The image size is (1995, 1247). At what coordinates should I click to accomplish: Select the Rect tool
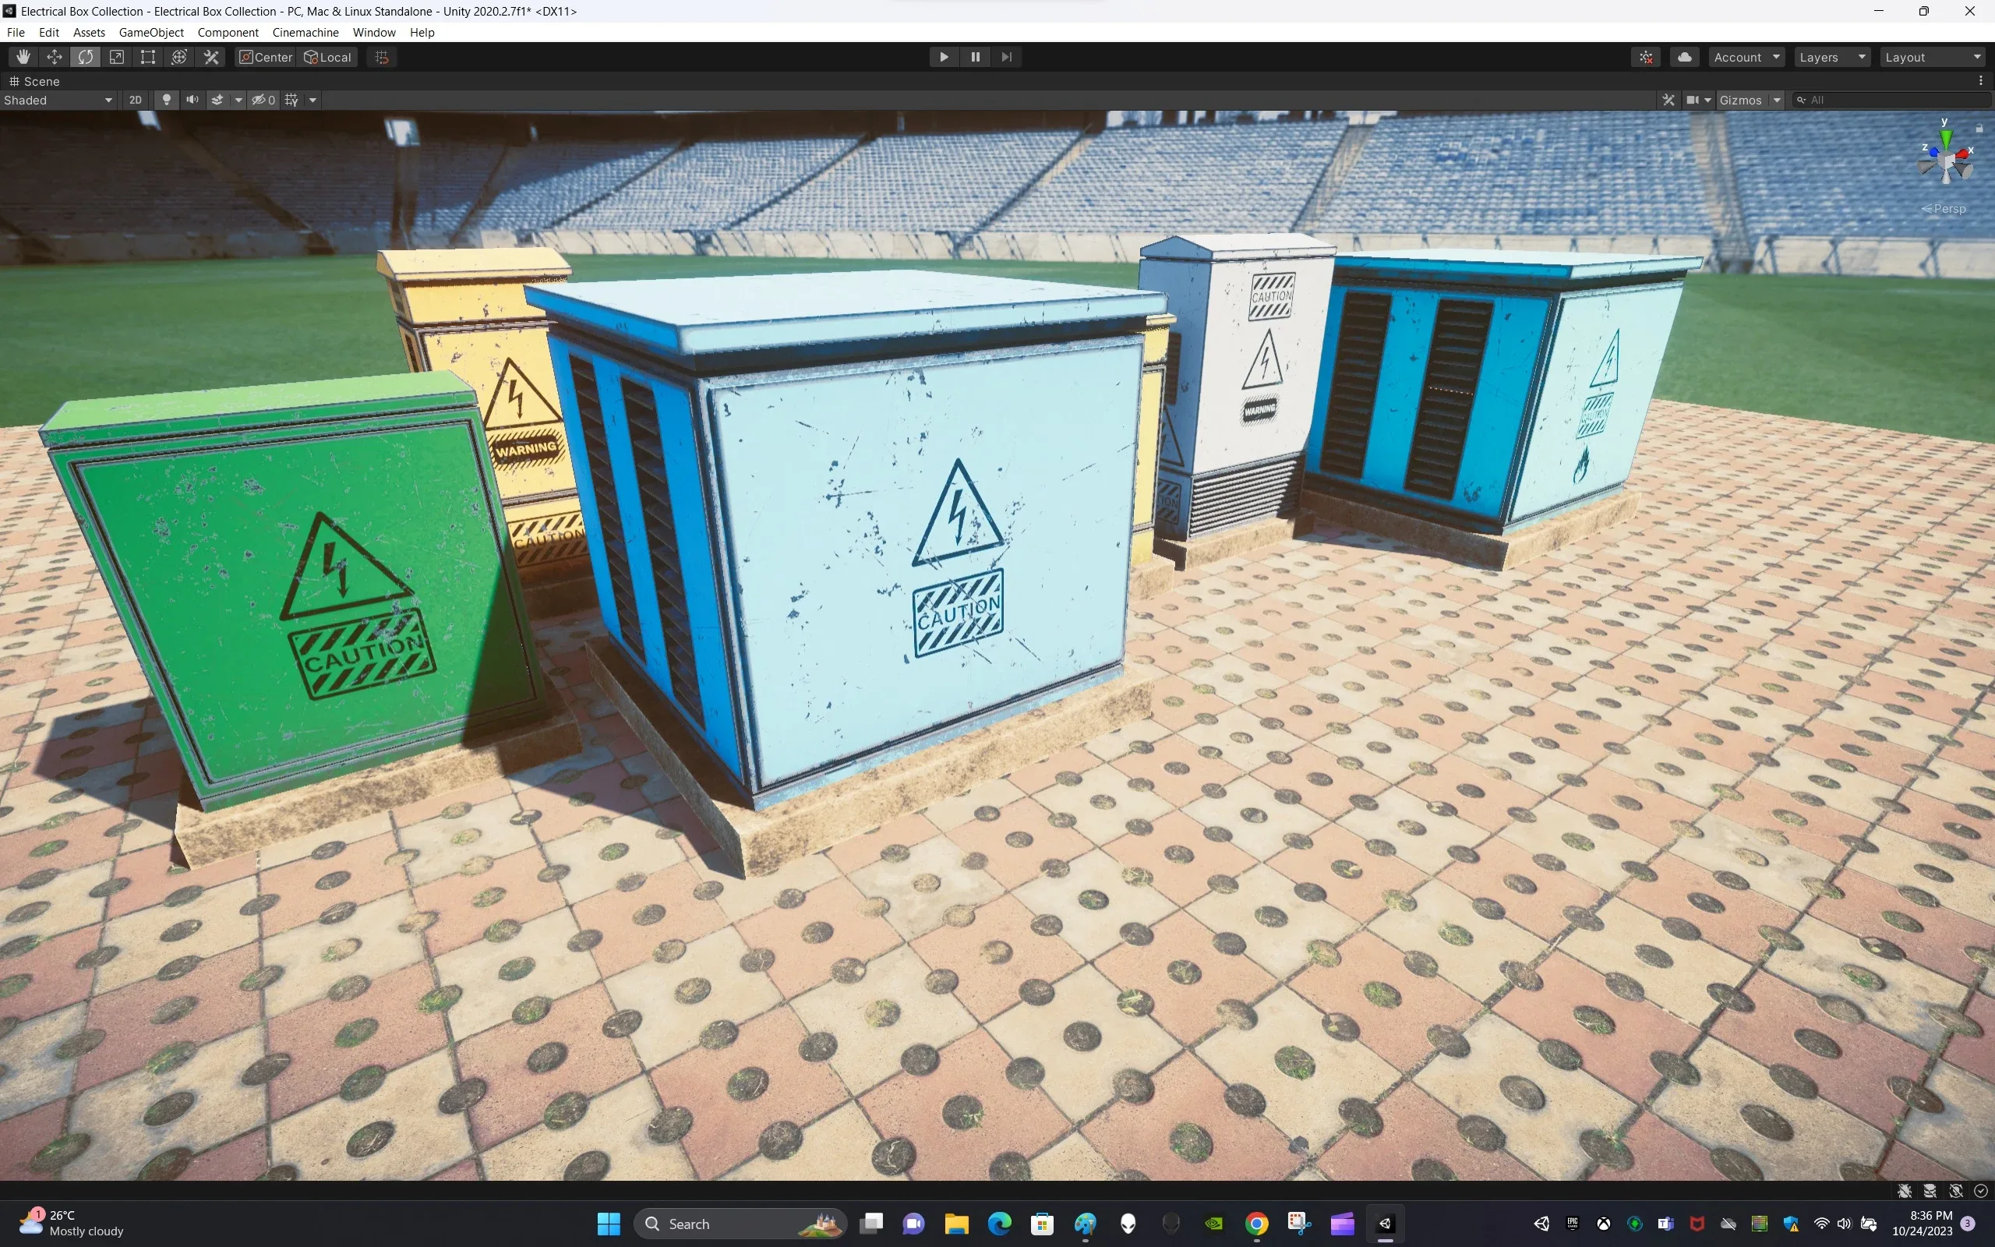148,57
